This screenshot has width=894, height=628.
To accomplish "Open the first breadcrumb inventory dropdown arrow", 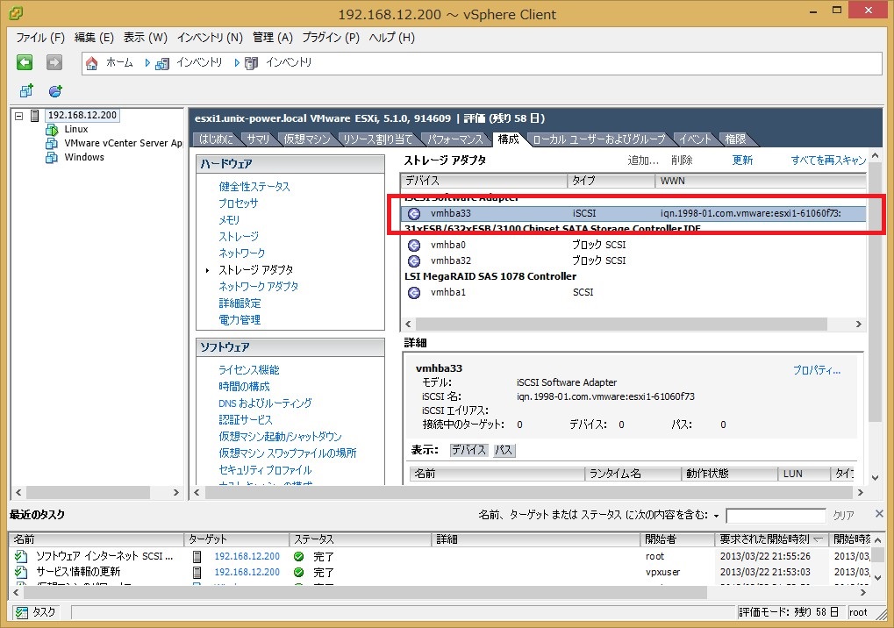I will pyautogui.click(x=147, y=62).
